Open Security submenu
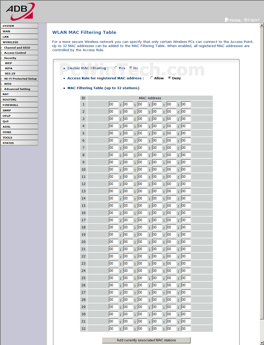 click(x=19, y=58)
